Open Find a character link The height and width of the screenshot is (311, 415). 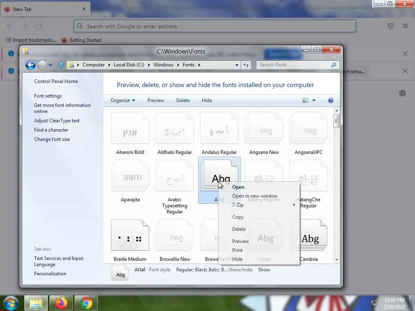tap(51, 130)
